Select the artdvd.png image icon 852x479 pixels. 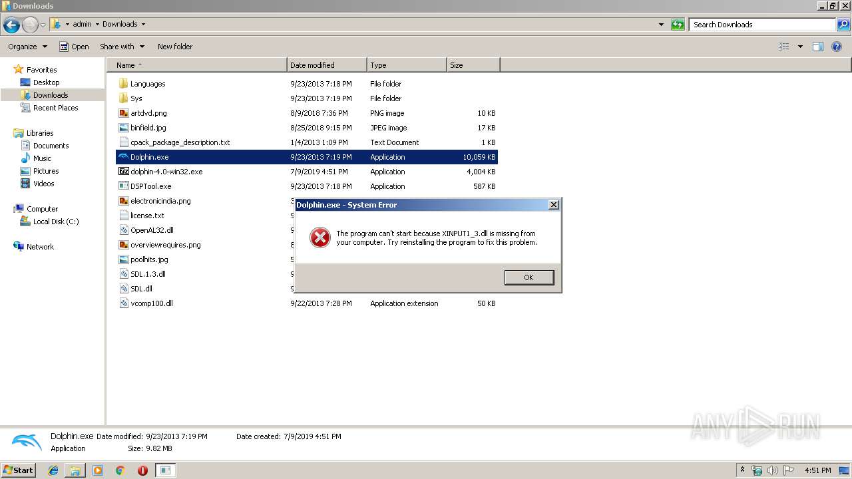[x=123, y=113]
